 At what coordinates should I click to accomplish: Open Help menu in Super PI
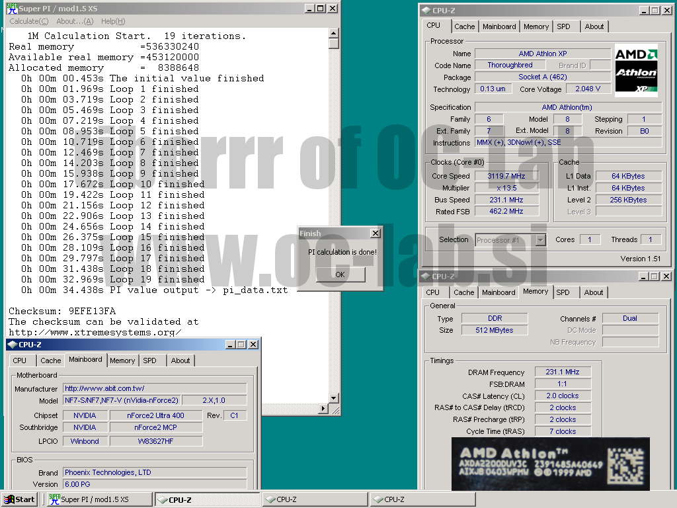tap(113, 21)
